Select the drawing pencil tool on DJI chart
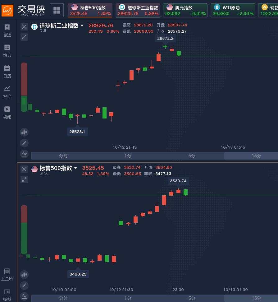The image size is (278, 302). tap(24, 143)
